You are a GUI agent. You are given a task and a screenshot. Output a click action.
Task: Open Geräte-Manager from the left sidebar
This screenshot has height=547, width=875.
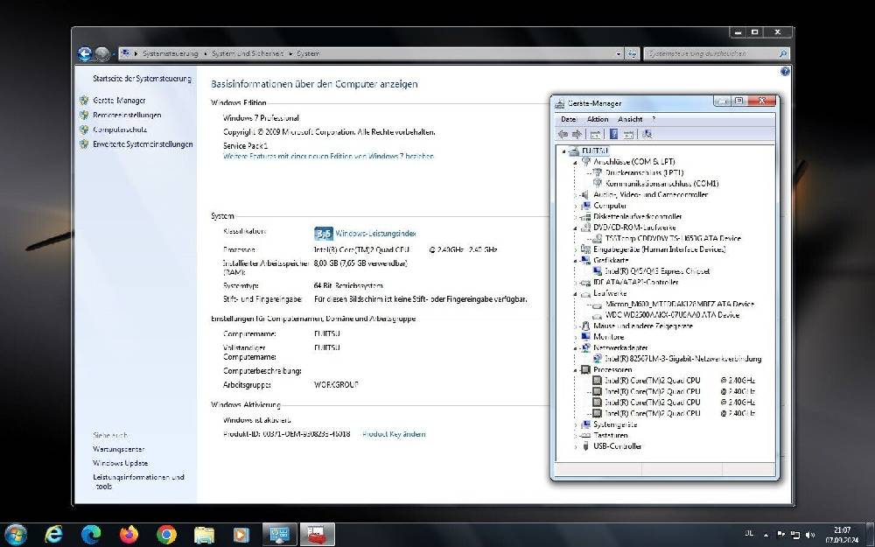point(119,101)
